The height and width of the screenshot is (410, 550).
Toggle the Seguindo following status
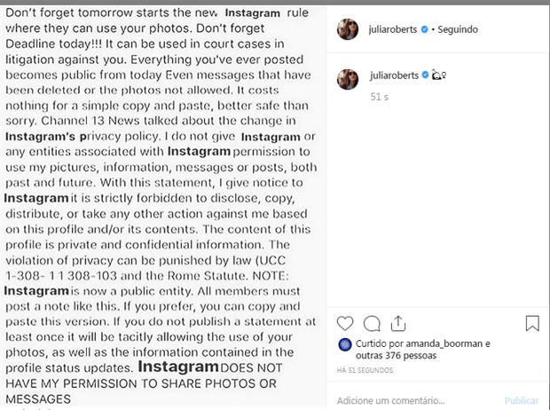pos(458,29)
